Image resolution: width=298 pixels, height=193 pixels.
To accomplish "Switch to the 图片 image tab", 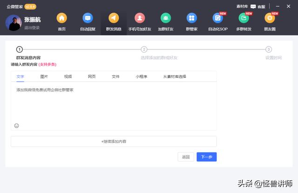I will [x=44, y=76].
